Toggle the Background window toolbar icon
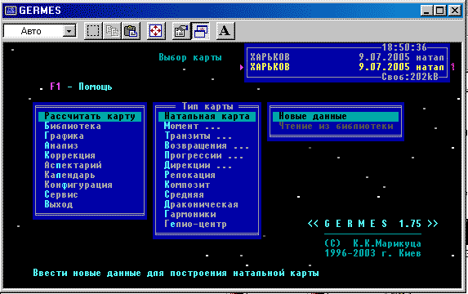Screen dimensions: 468x294 200,31
